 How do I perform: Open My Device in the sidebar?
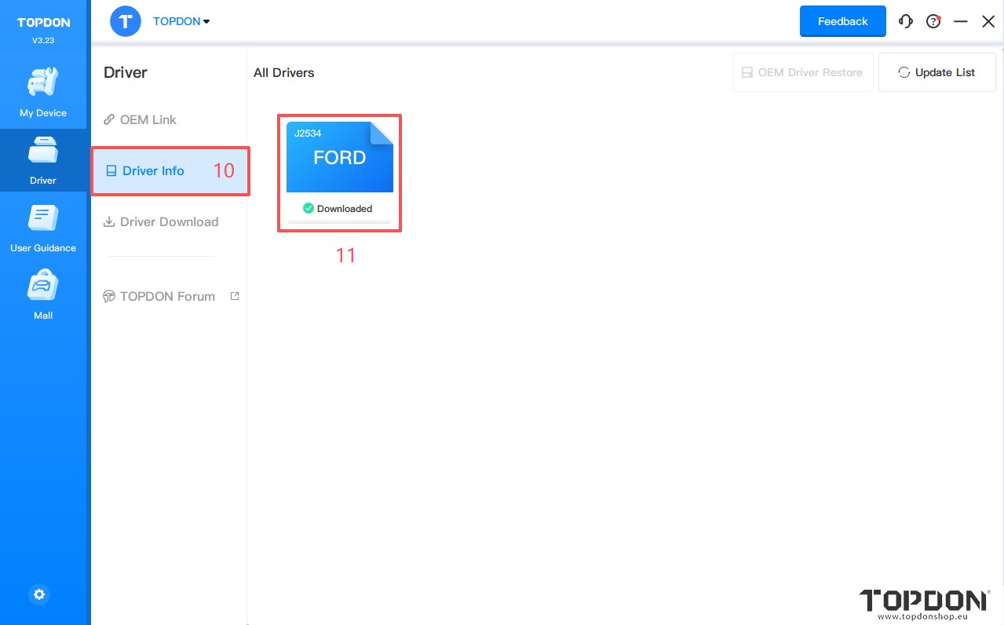coord(43,92)
